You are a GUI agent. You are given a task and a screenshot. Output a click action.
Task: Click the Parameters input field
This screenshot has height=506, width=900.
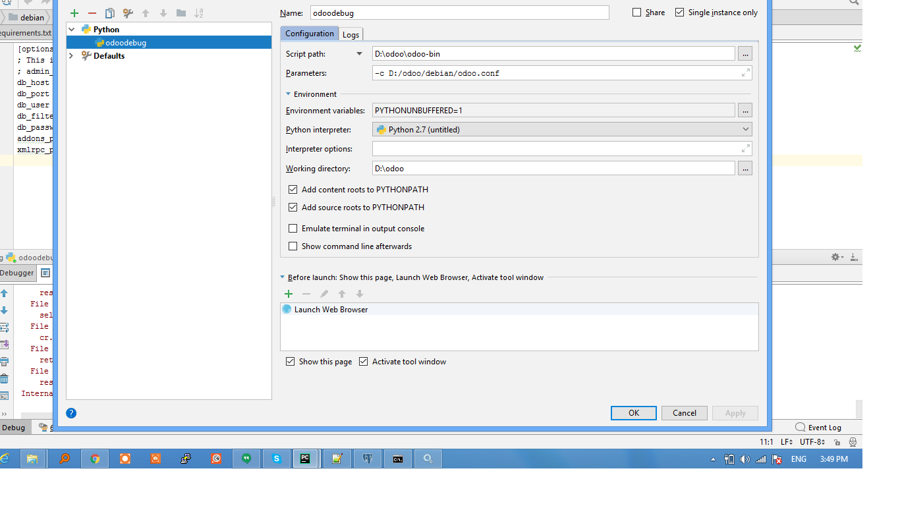[562, 73]
